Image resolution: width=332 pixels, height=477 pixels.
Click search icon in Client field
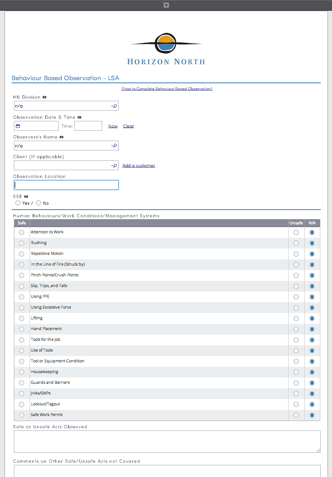click(x=114, y=165)
